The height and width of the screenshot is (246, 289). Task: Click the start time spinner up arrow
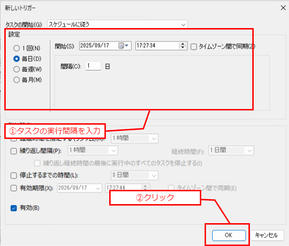pyautogui.click(x=183, y=44)
